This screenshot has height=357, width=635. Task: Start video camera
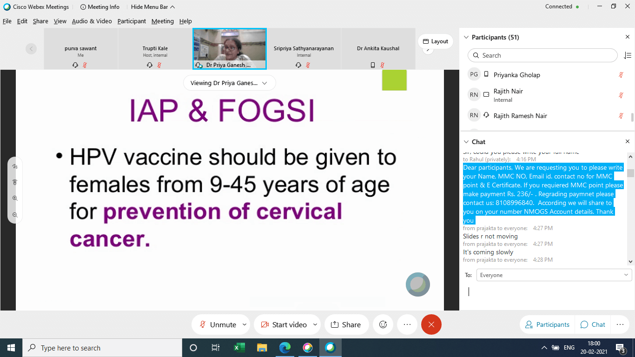tap(283, 324)
